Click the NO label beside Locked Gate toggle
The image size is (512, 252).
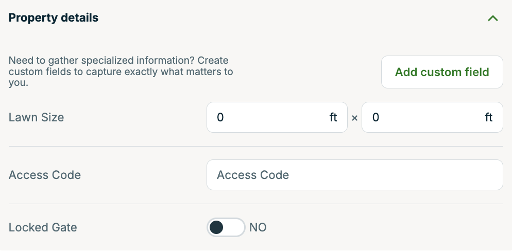258,227
